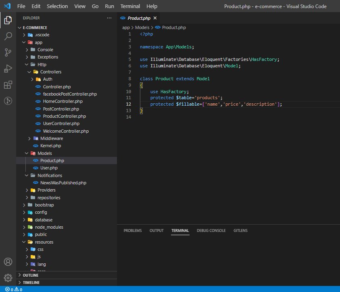Click the Explorer files icon

pyautogui.click(x=8, y=20)
